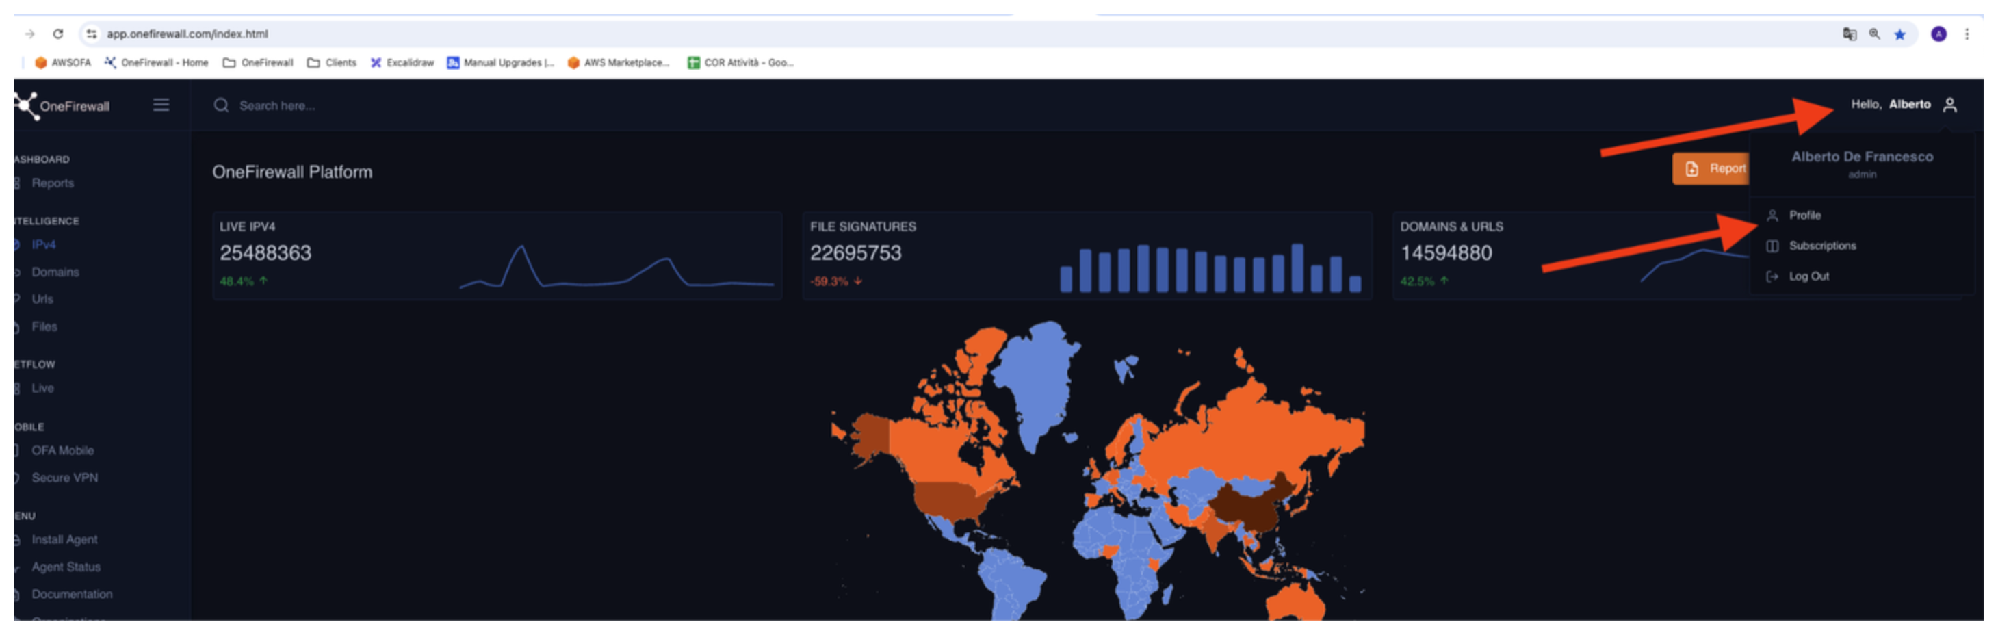Open the Chrome three-dot menu
The height and width of the screenshot is (635, 1998).
[1967, 34]
